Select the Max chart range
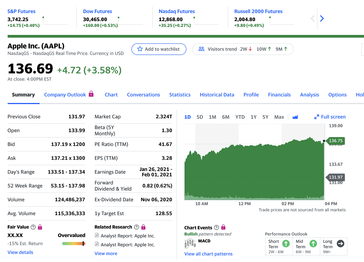Image resolution: width=364 pixels, height=262 pixels. click(279, 117)
